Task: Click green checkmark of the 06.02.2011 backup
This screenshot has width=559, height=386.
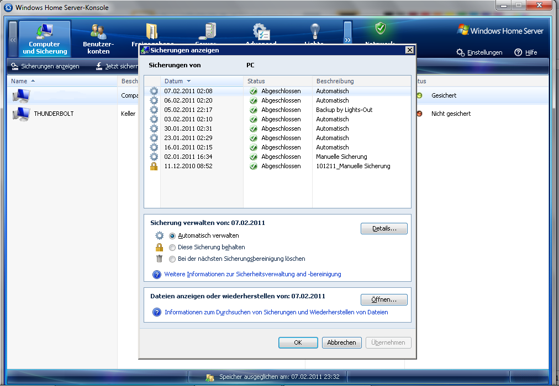Action: tap(254, 100)
